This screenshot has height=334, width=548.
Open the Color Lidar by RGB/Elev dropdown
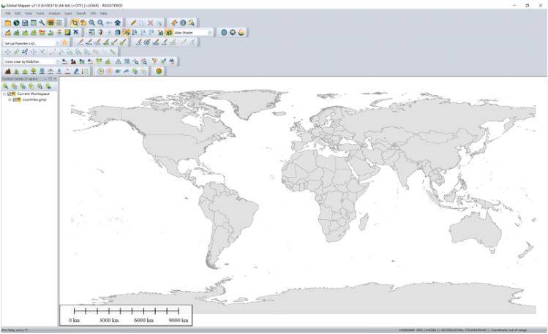click(x=57, y=61)
